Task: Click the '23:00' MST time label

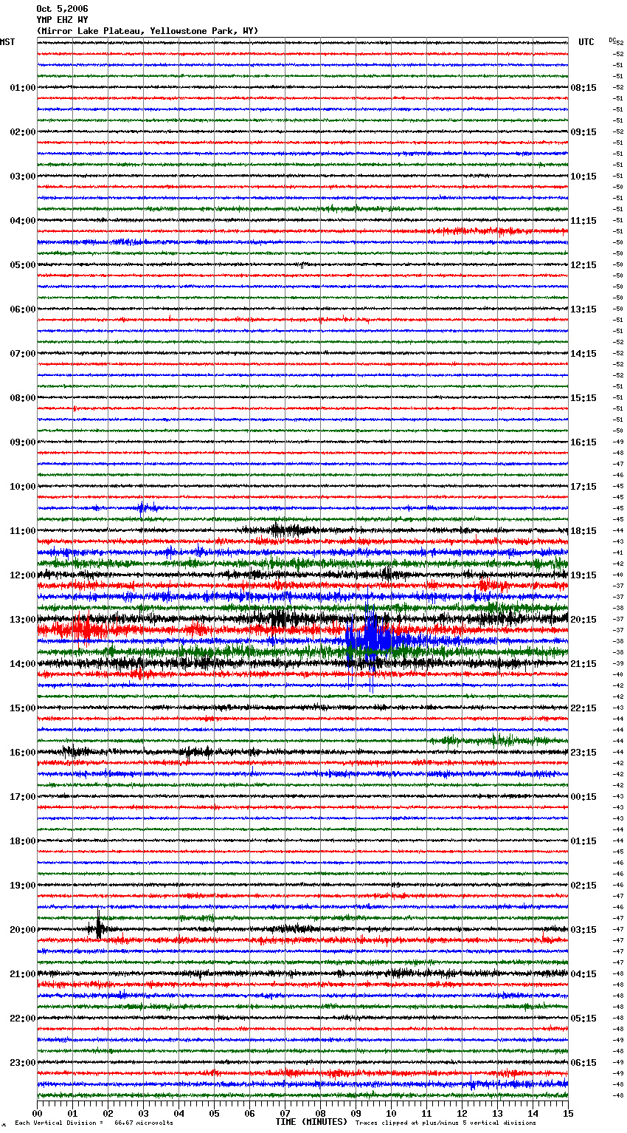Action: tap(23, 1063)
